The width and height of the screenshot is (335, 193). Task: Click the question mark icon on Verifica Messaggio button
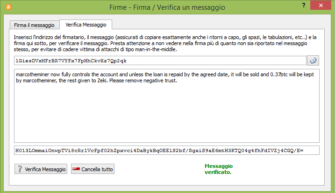pyautogui.click(x=20, y=169)
